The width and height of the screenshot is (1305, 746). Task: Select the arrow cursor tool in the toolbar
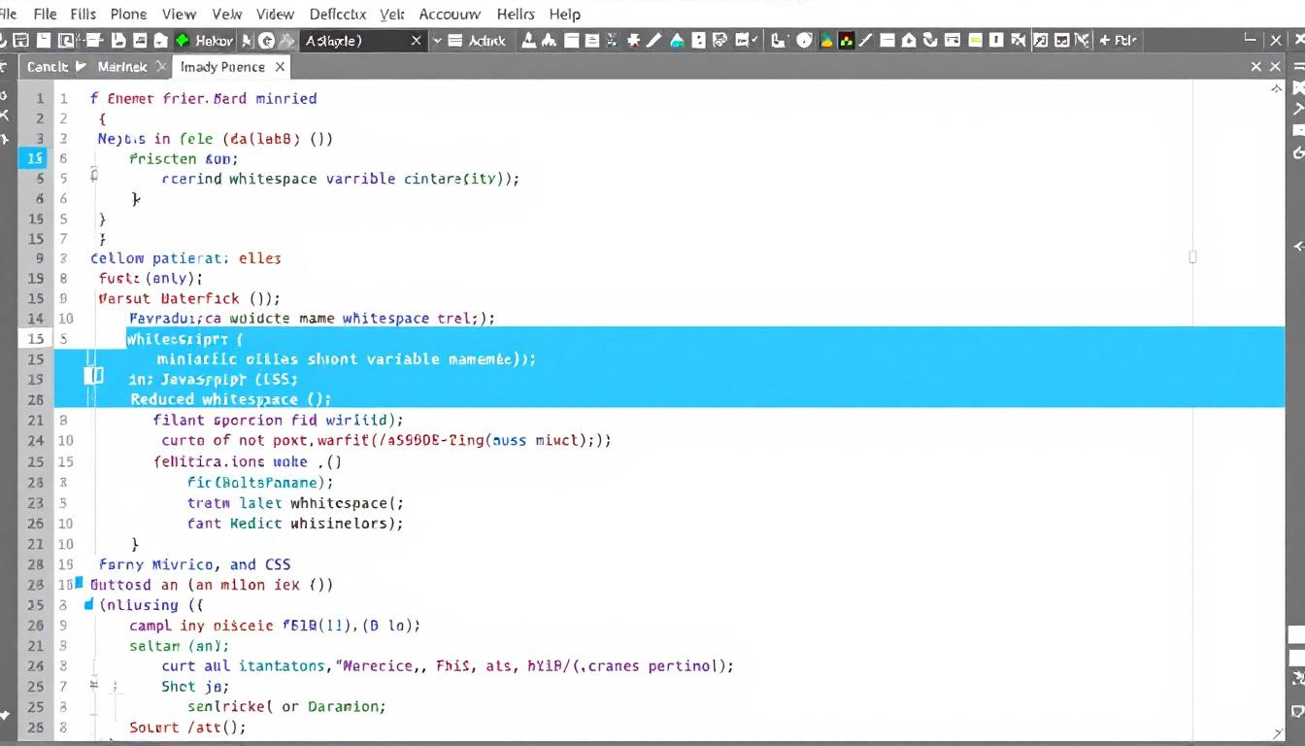(x=247, y=40)
